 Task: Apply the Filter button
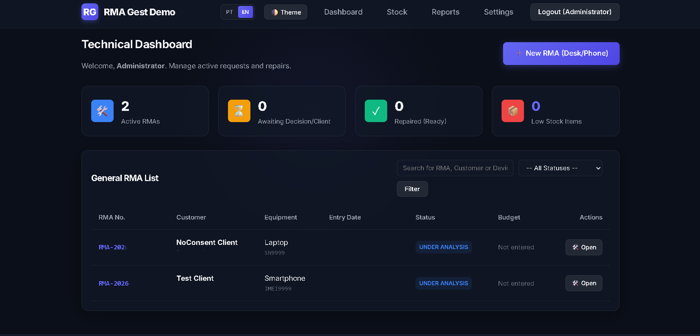pyautogui.click(x=412, y=189)
